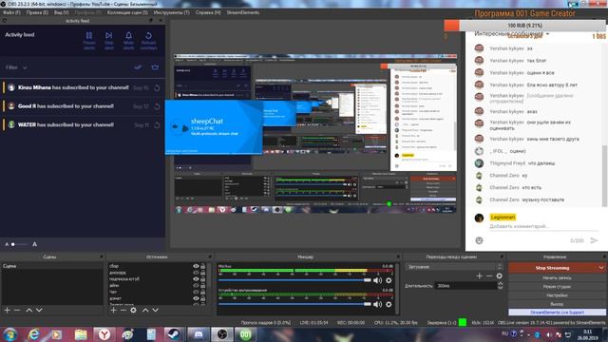Increase transition duration stepper up
This screenshot has height=342, width=608.
(x=501, y=283)
